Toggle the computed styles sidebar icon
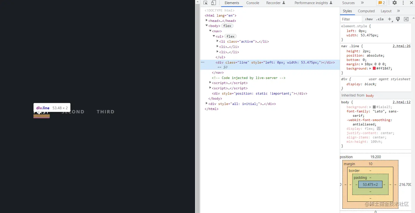Viewport: 415px width, 213px height. click(406, 19)
